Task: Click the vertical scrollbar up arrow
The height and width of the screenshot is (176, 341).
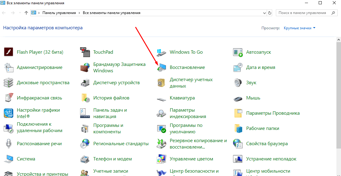Action: coord(339,39)
